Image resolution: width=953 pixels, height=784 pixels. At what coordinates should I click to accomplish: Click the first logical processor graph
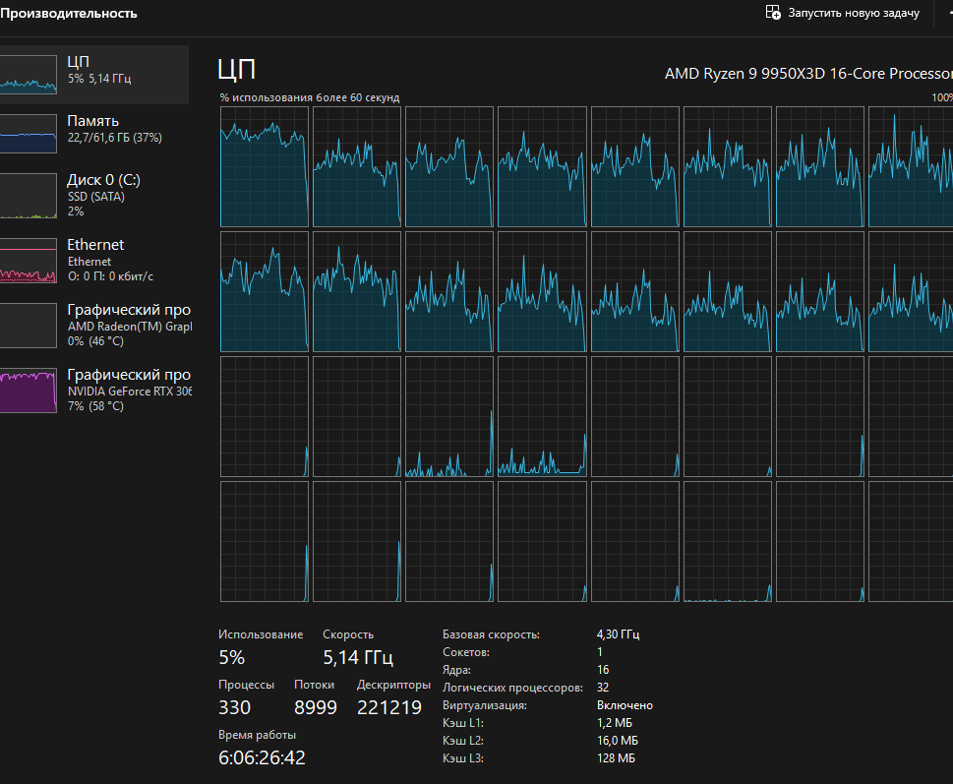264,167
